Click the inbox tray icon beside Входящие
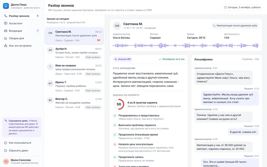Screen dimensions: 267x167 [x=6, y=31]
